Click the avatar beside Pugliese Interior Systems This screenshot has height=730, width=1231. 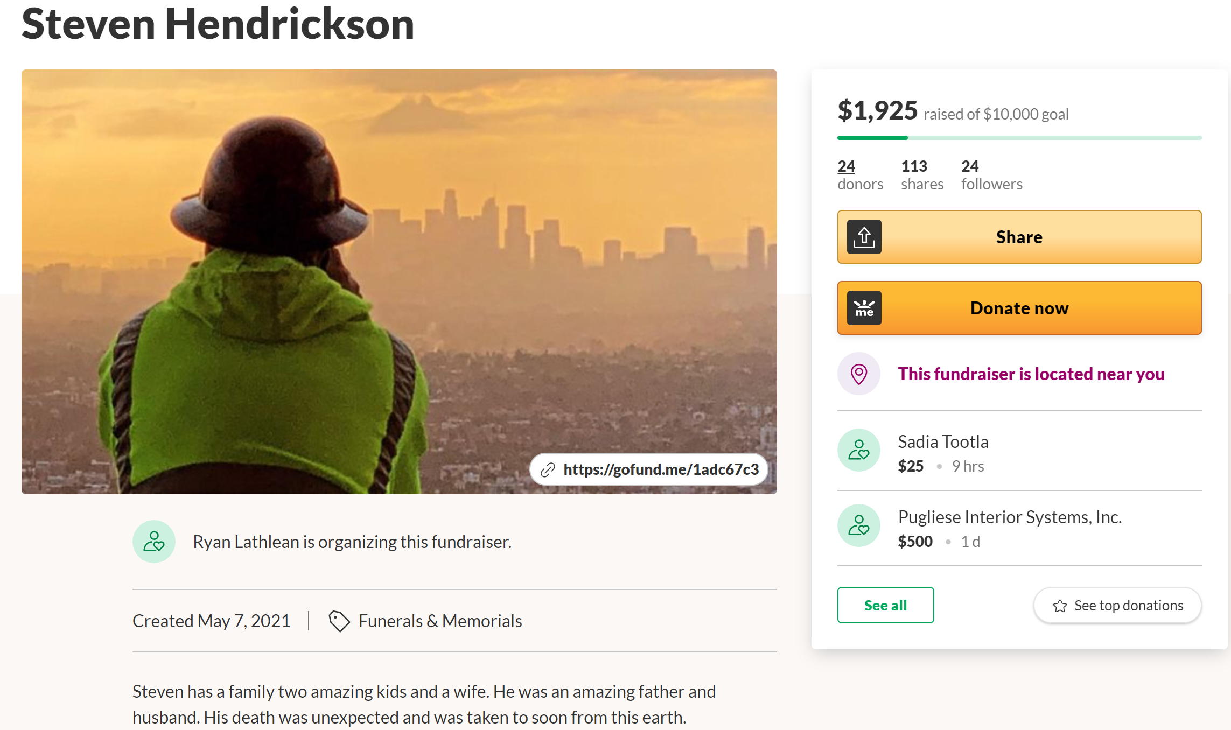coord(858,525)
